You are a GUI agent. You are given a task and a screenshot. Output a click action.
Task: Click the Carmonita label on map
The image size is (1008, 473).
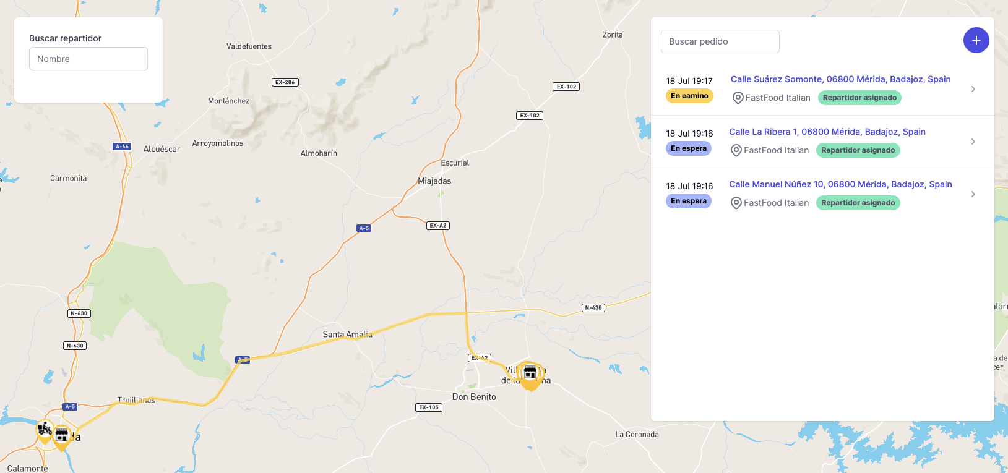[x=68, y=178]
